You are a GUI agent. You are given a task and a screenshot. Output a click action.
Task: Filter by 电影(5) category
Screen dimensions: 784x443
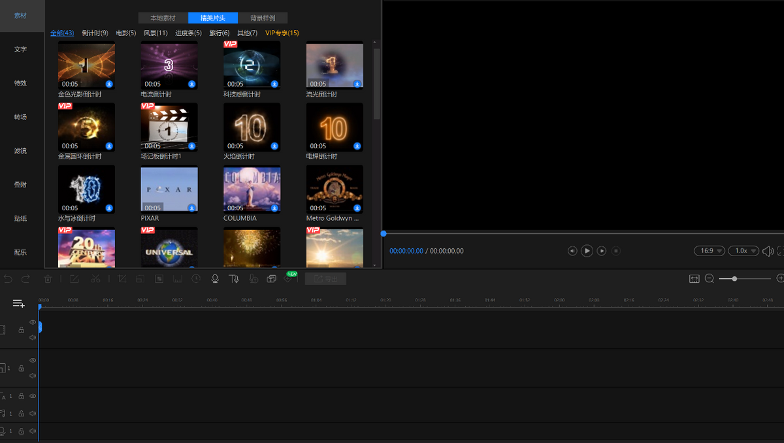[x=126, y=33]
